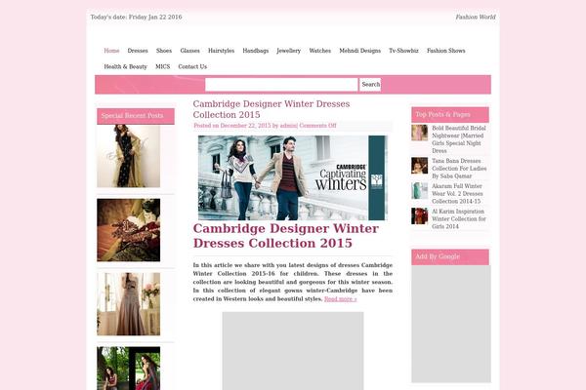Click the grey ad placeholder below the article
This screenshot has height=390, width=586.
pyautogui.click(x=293, y=351)
